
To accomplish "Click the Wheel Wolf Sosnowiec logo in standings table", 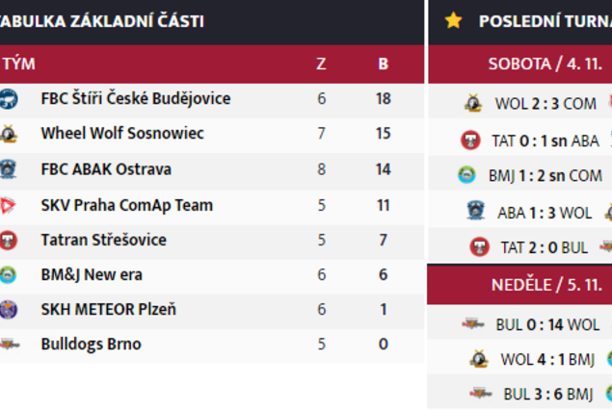I will (x=9, y=134).
